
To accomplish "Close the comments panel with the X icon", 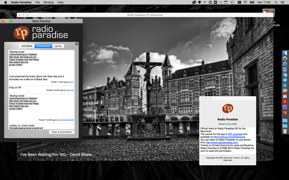I will point(77,44).
